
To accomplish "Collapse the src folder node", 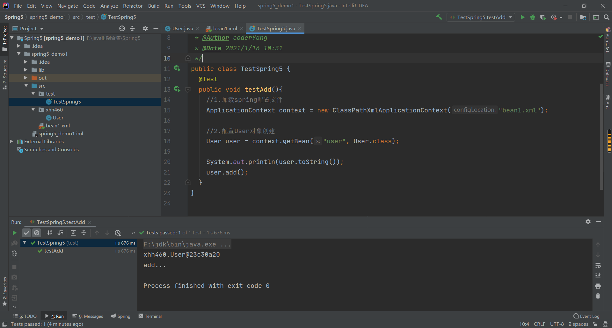I will [26, 86].
